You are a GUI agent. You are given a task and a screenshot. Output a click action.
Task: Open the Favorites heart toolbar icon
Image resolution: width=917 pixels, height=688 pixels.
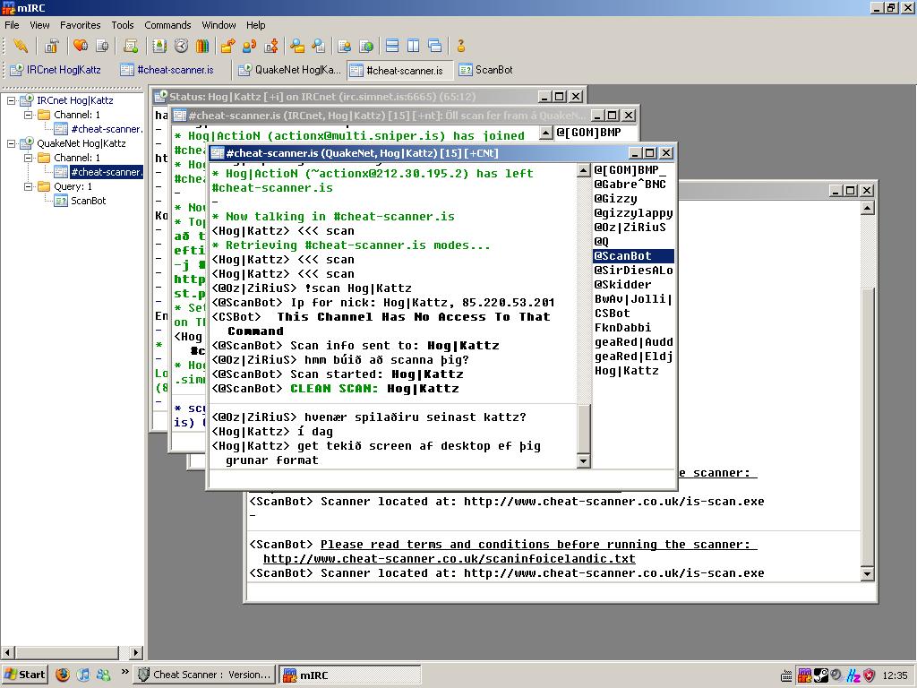(80, 46)
